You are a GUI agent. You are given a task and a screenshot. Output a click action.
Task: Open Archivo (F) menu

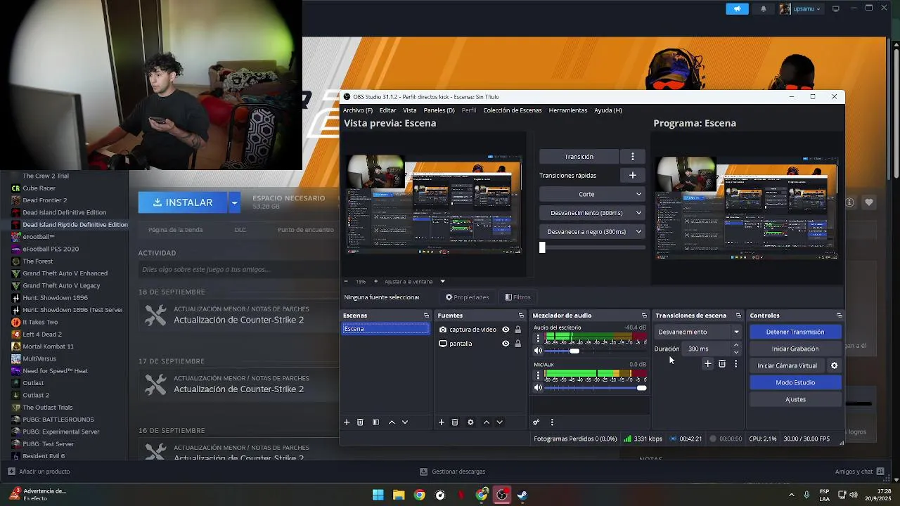[358, 110]
